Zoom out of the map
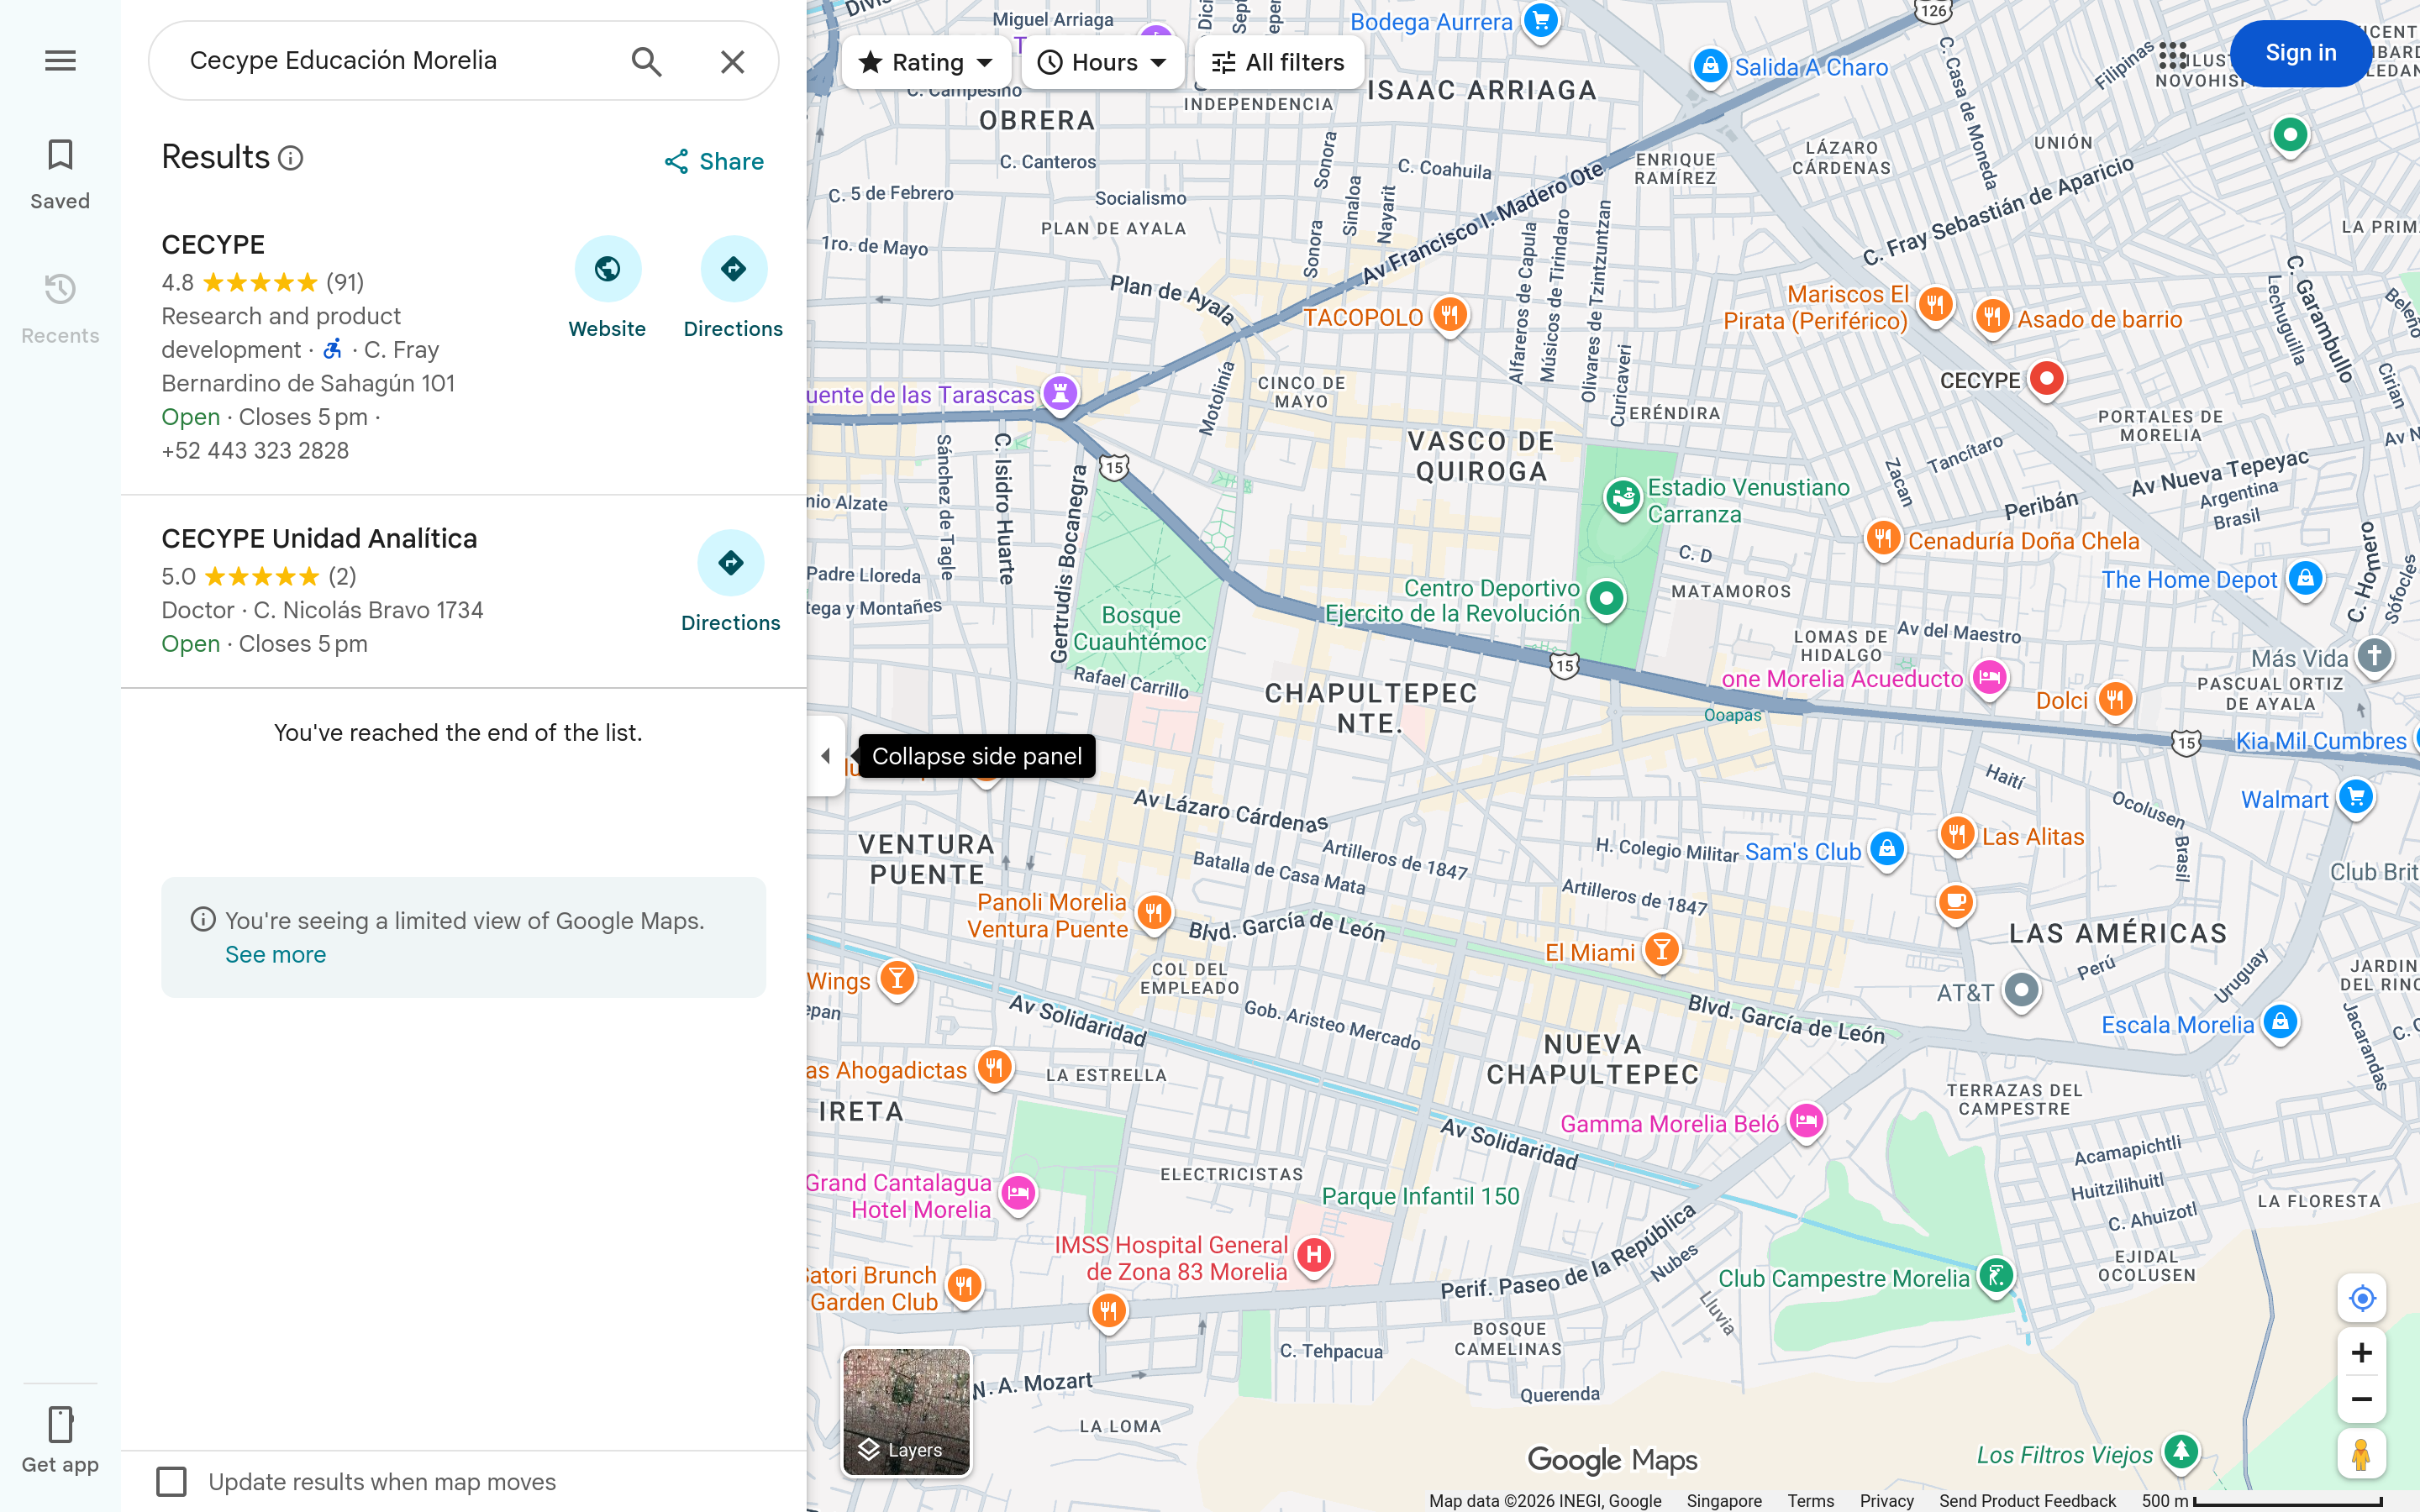The image size is (2420, 1512). [2362, 1399]
